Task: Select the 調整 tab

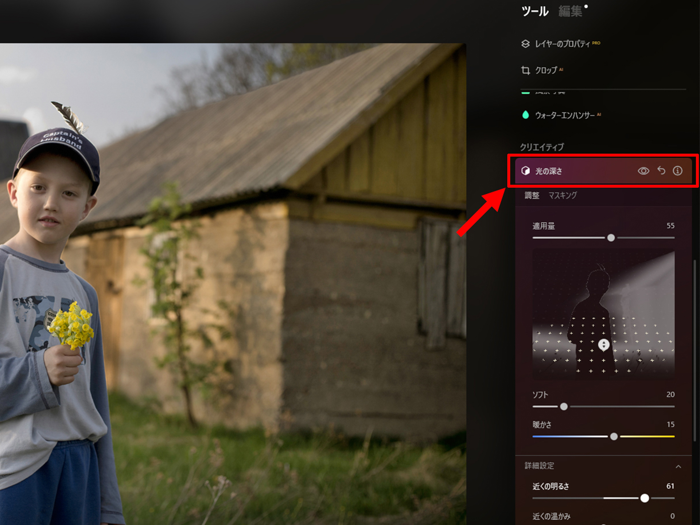Action: 532,195
